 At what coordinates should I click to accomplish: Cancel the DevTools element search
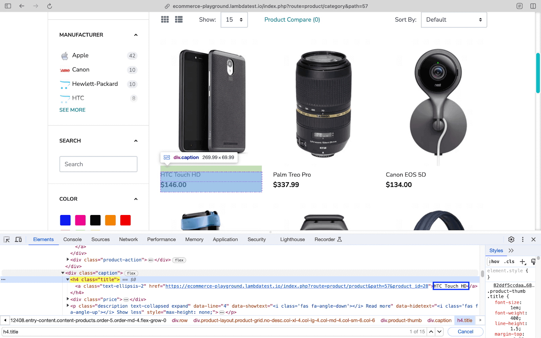(x=465, y=332)
